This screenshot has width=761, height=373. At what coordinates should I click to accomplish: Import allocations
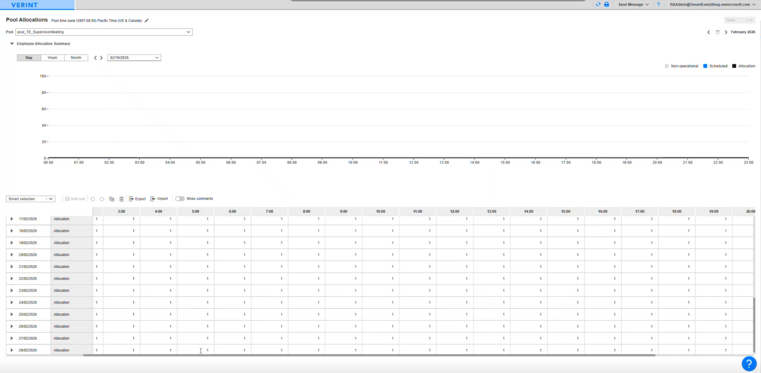pyautogui.click(x=159, y=199)
